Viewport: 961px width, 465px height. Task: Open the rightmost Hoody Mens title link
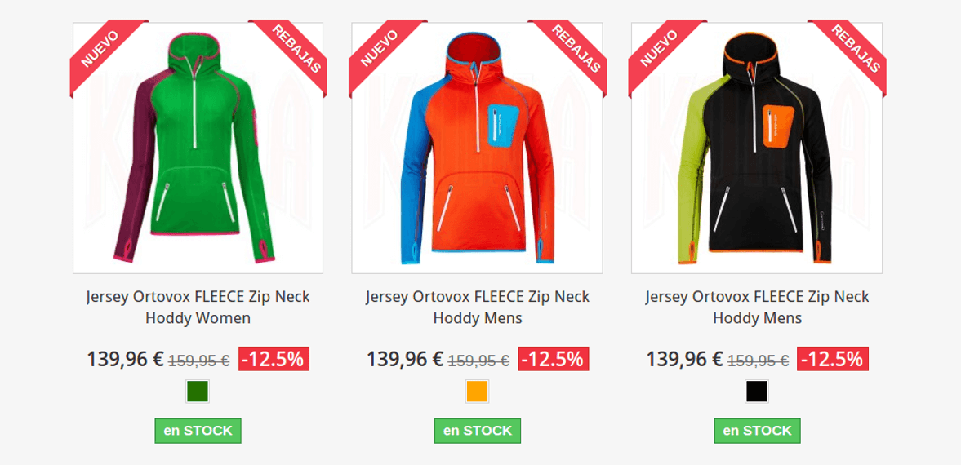[757, 308]
